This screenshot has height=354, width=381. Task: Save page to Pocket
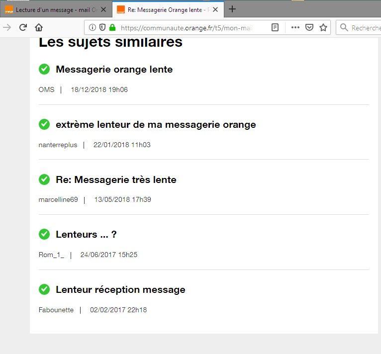point(309,27)
